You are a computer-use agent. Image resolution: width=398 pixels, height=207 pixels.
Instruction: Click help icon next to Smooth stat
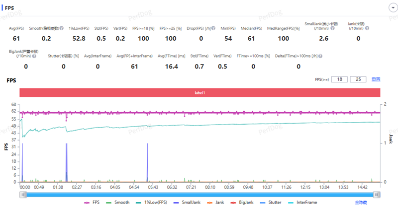[62, 29]
